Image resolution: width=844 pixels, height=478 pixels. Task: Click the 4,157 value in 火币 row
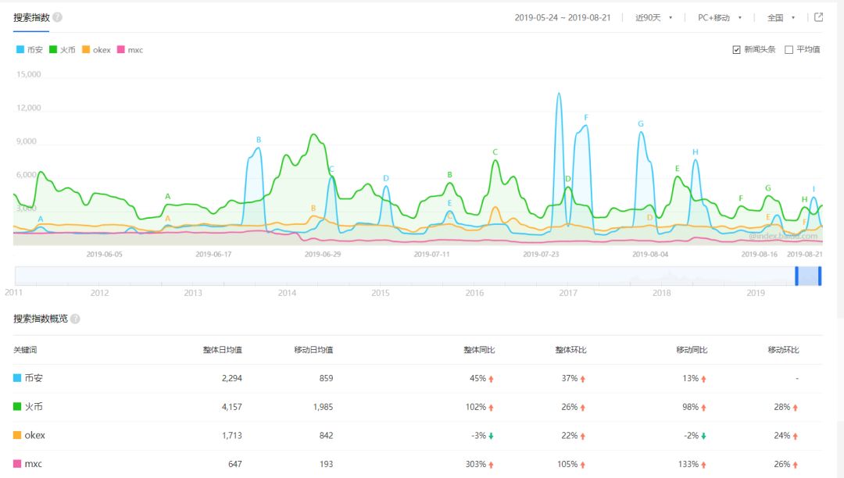pyautogui.click(x=232, y=406)
